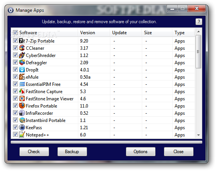Click the Instantbird Portable icon
Viewport: 216px width, 171px height.
tap(22, 120)
